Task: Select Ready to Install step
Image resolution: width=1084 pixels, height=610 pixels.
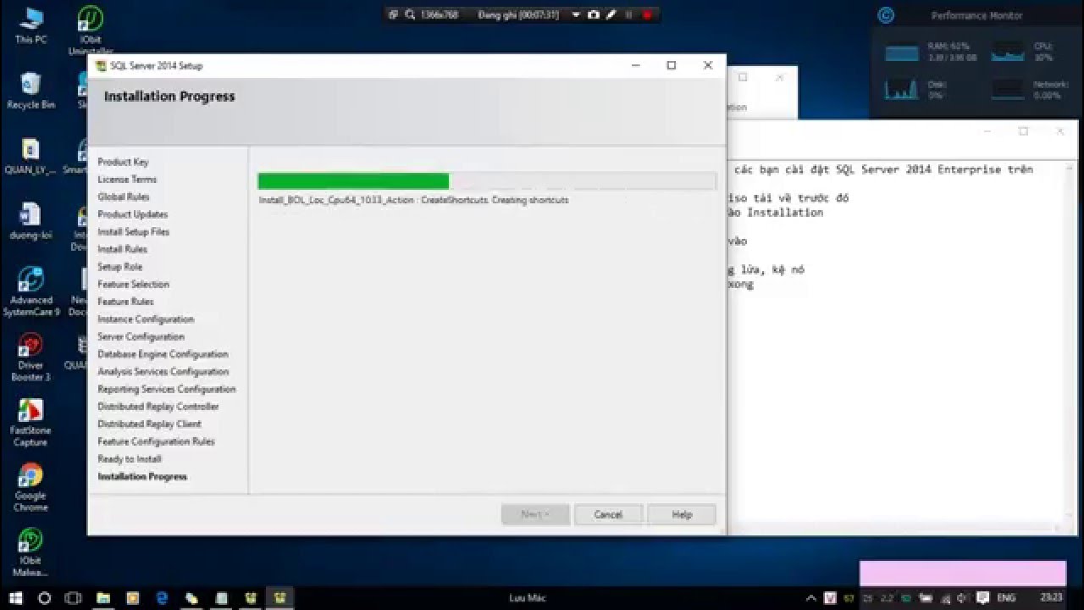Action: [130, 459]
